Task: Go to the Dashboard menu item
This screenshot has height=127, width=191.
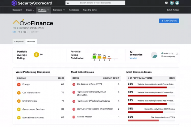Action: tap(17, 10)
